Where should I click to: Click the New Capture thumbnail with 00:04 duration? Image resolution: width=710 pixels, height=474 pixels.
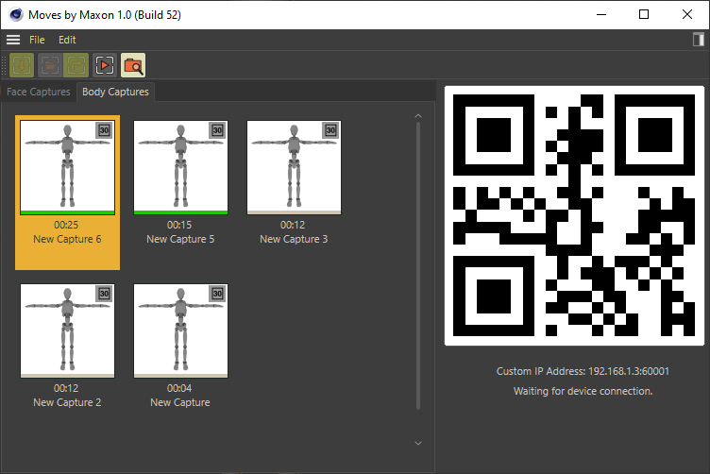pos(180,330)
